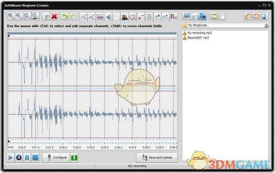This screenshot has width=275, height=173.
Task: Click Save and Upload
Action: pyautogui.click(x=157, y=157)
